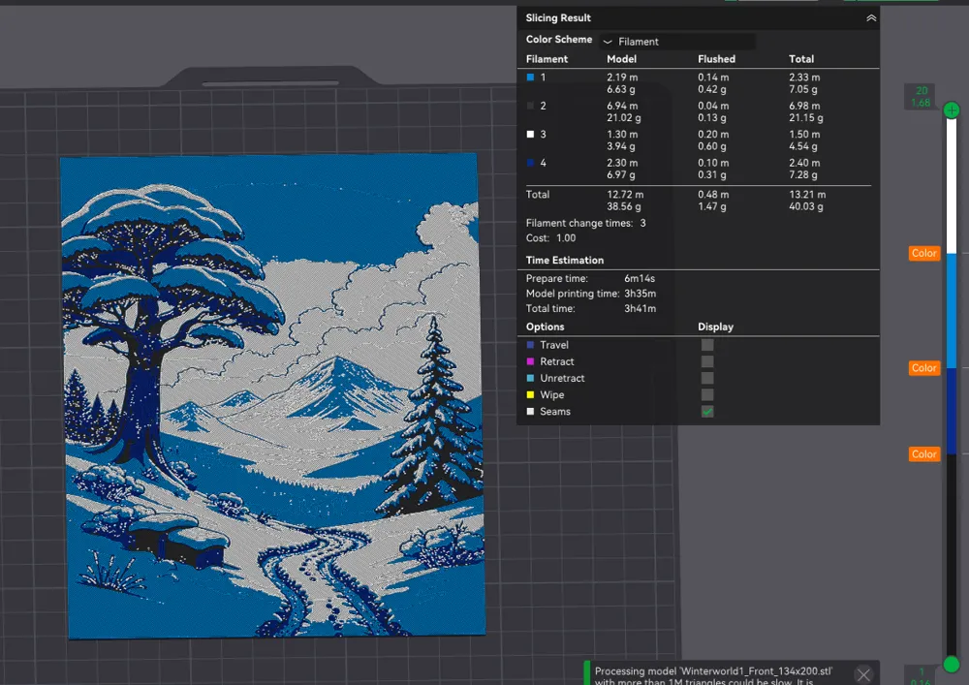Click the Flushed column header

(x=716, y=59)
